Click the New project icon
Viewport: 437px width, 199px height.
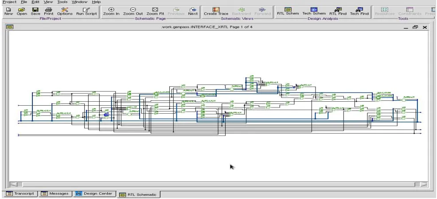8,11
